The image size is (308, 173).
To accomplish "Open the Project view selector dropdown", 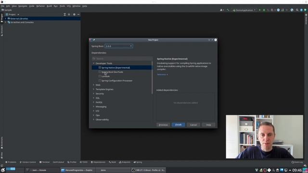I will tap(13, 14).
